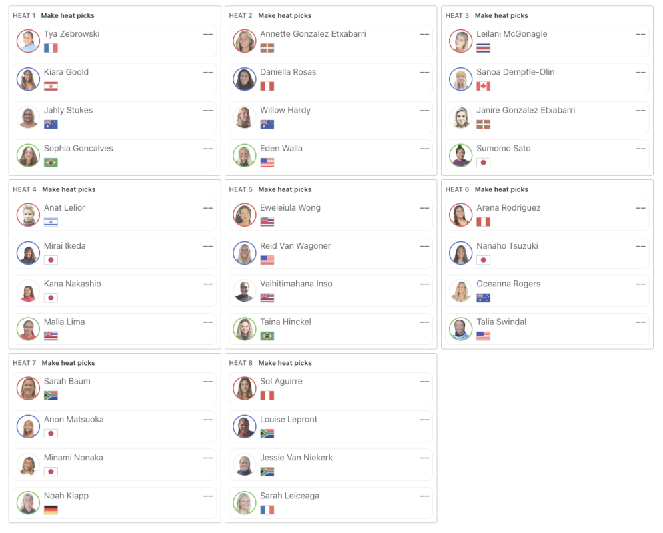Select Make heat picks for Heat 3

[501, 15]
